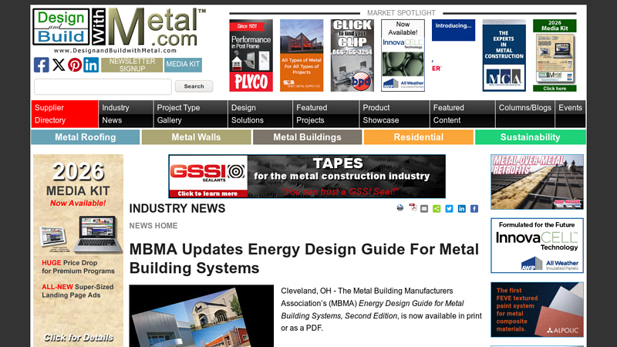
Task: Email this article via envelope icon
Action: coord(423,209)
